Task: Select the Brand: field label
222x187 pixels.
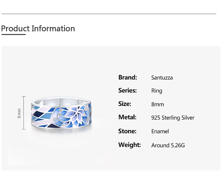Action: pyautogui.click(x=127, y=77)
